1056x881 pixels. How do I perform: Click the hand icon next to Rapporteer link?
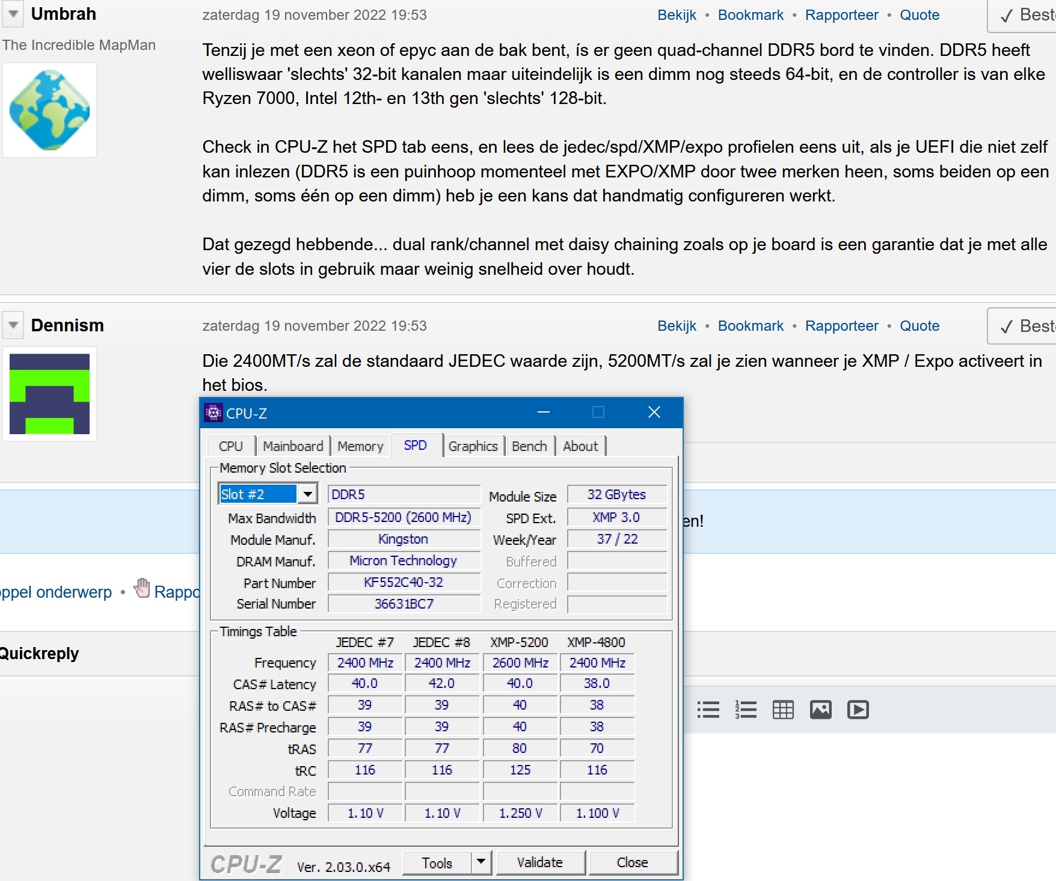click(142, 588)
